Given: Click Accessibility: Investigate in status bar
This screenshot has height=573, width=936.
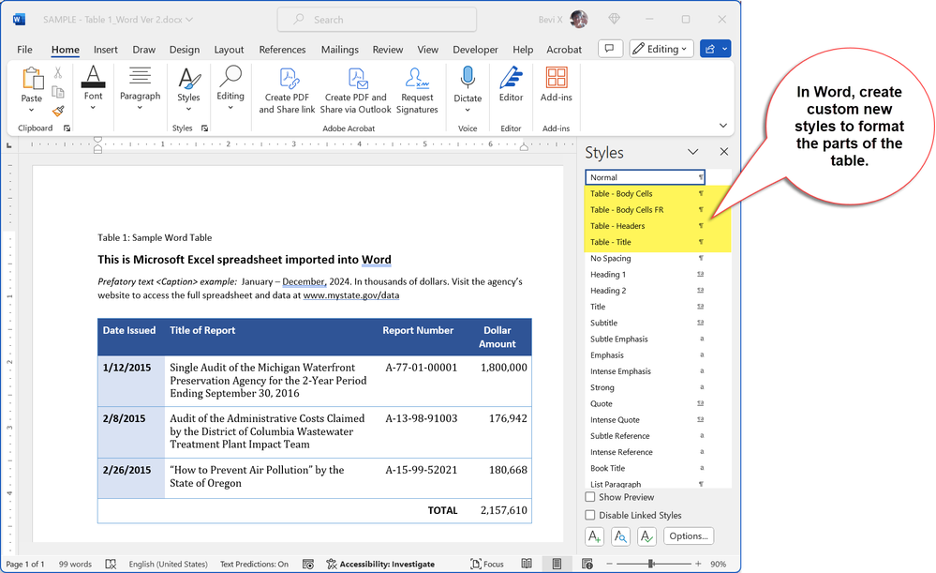Looking at the screenshot, I should (x=380, y=564).
